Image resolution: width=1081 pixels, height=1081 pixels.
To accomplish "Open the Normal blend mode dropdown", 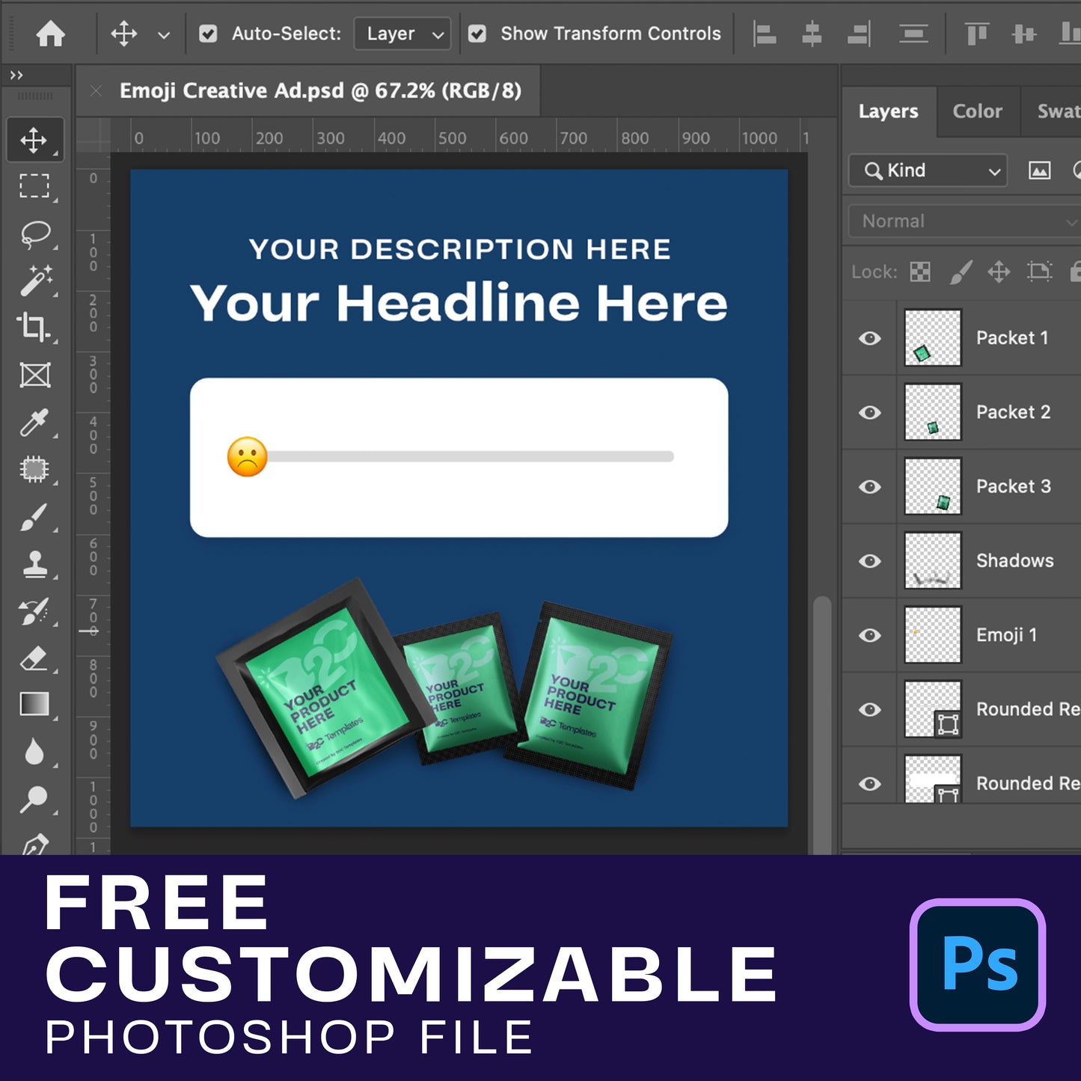I will coord(965,221).
